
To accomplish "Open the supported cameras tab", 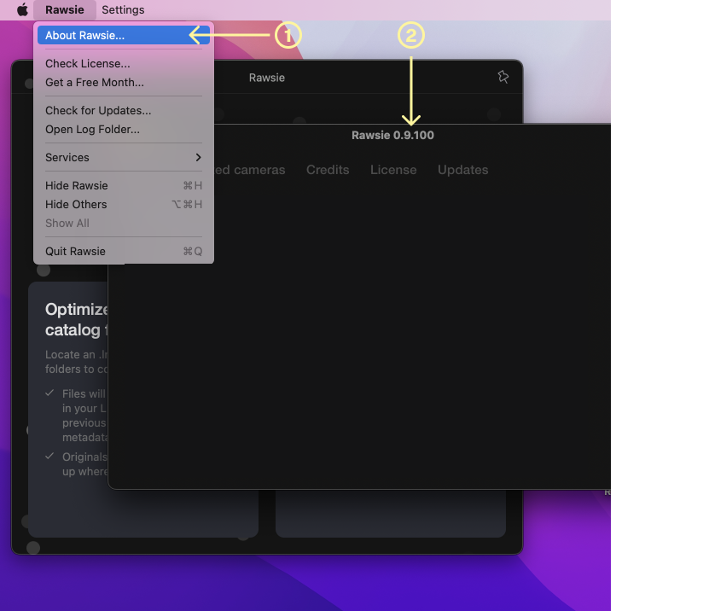I will pos(250,170).
